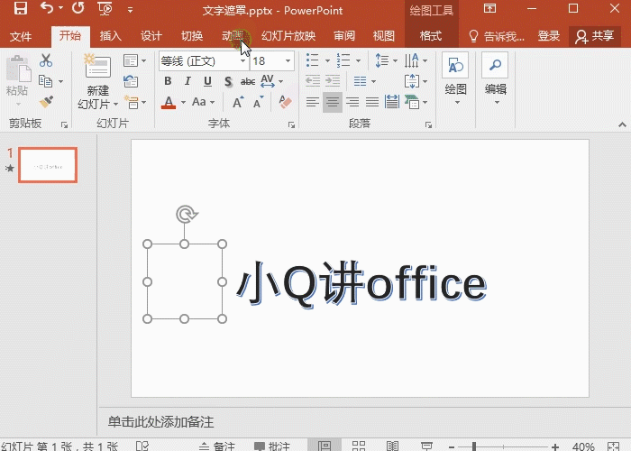Screen dimensions: 631x451
Task: Click the Columns icon
Action: click(361, 81)
